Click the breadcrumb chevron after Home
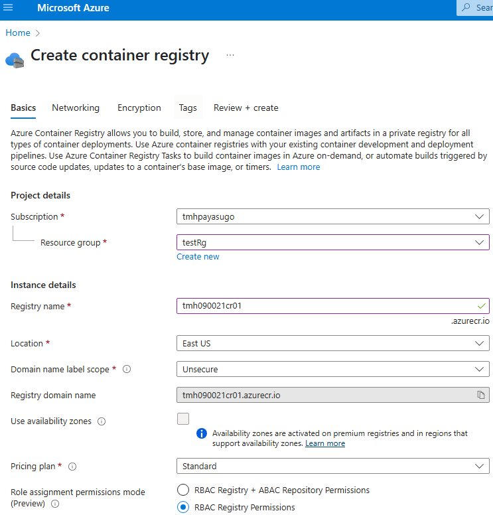This screenshot has width=493, height=515. (x=37, y=33)
